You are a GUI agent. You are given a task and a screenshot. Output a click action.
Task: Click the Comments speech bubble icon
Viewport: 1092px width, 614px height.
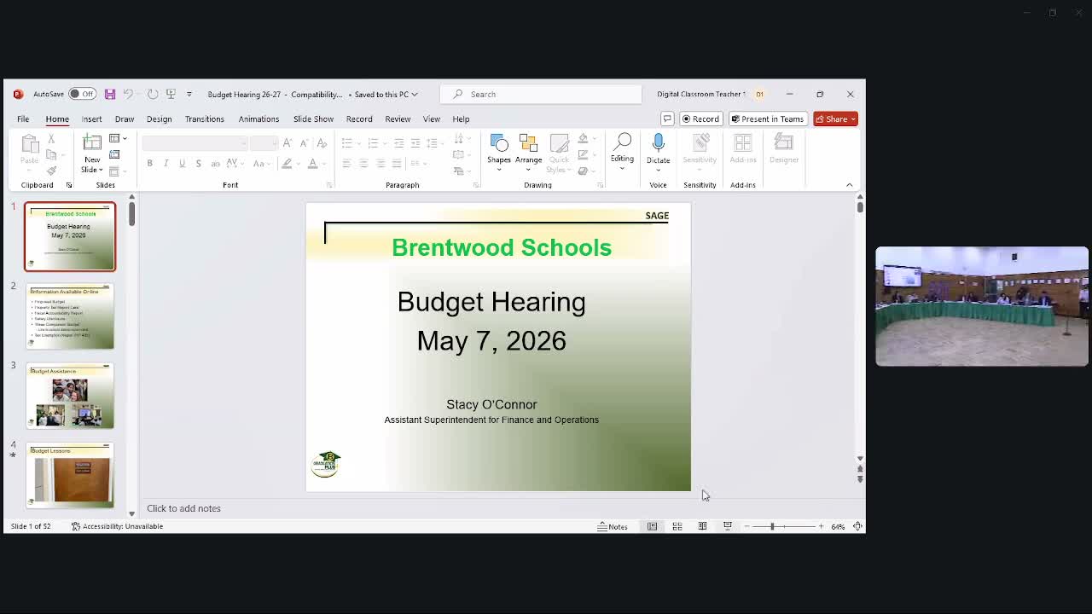667,119
